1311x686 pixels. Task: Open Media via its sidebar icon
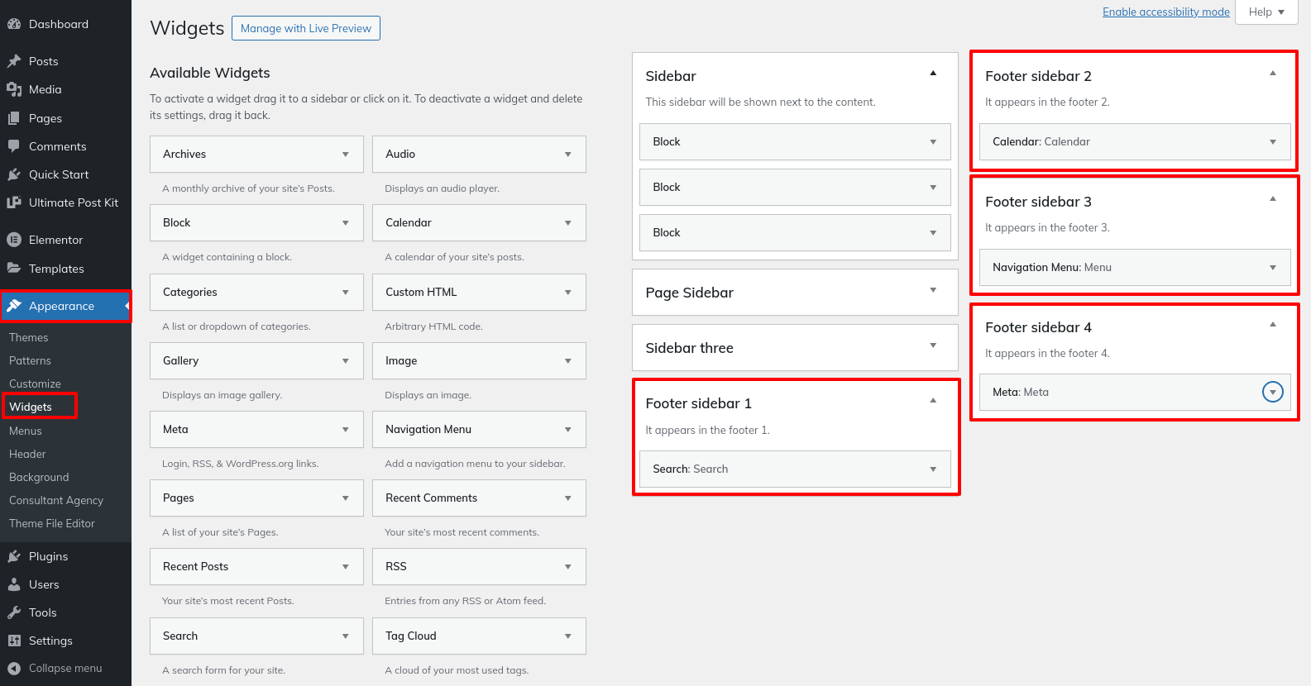pos(13,89)
